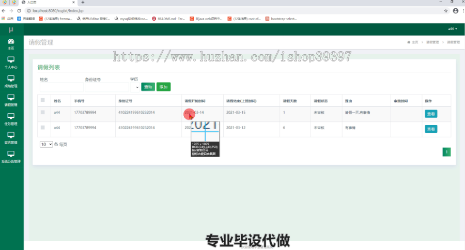Open 成绩管理 in the sidebar

(11, 82)
